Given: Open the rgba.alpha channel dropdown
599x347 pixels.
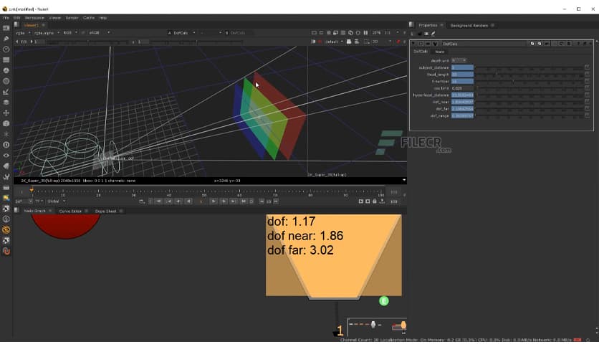Looking at the screenshot, I should 47,33.
